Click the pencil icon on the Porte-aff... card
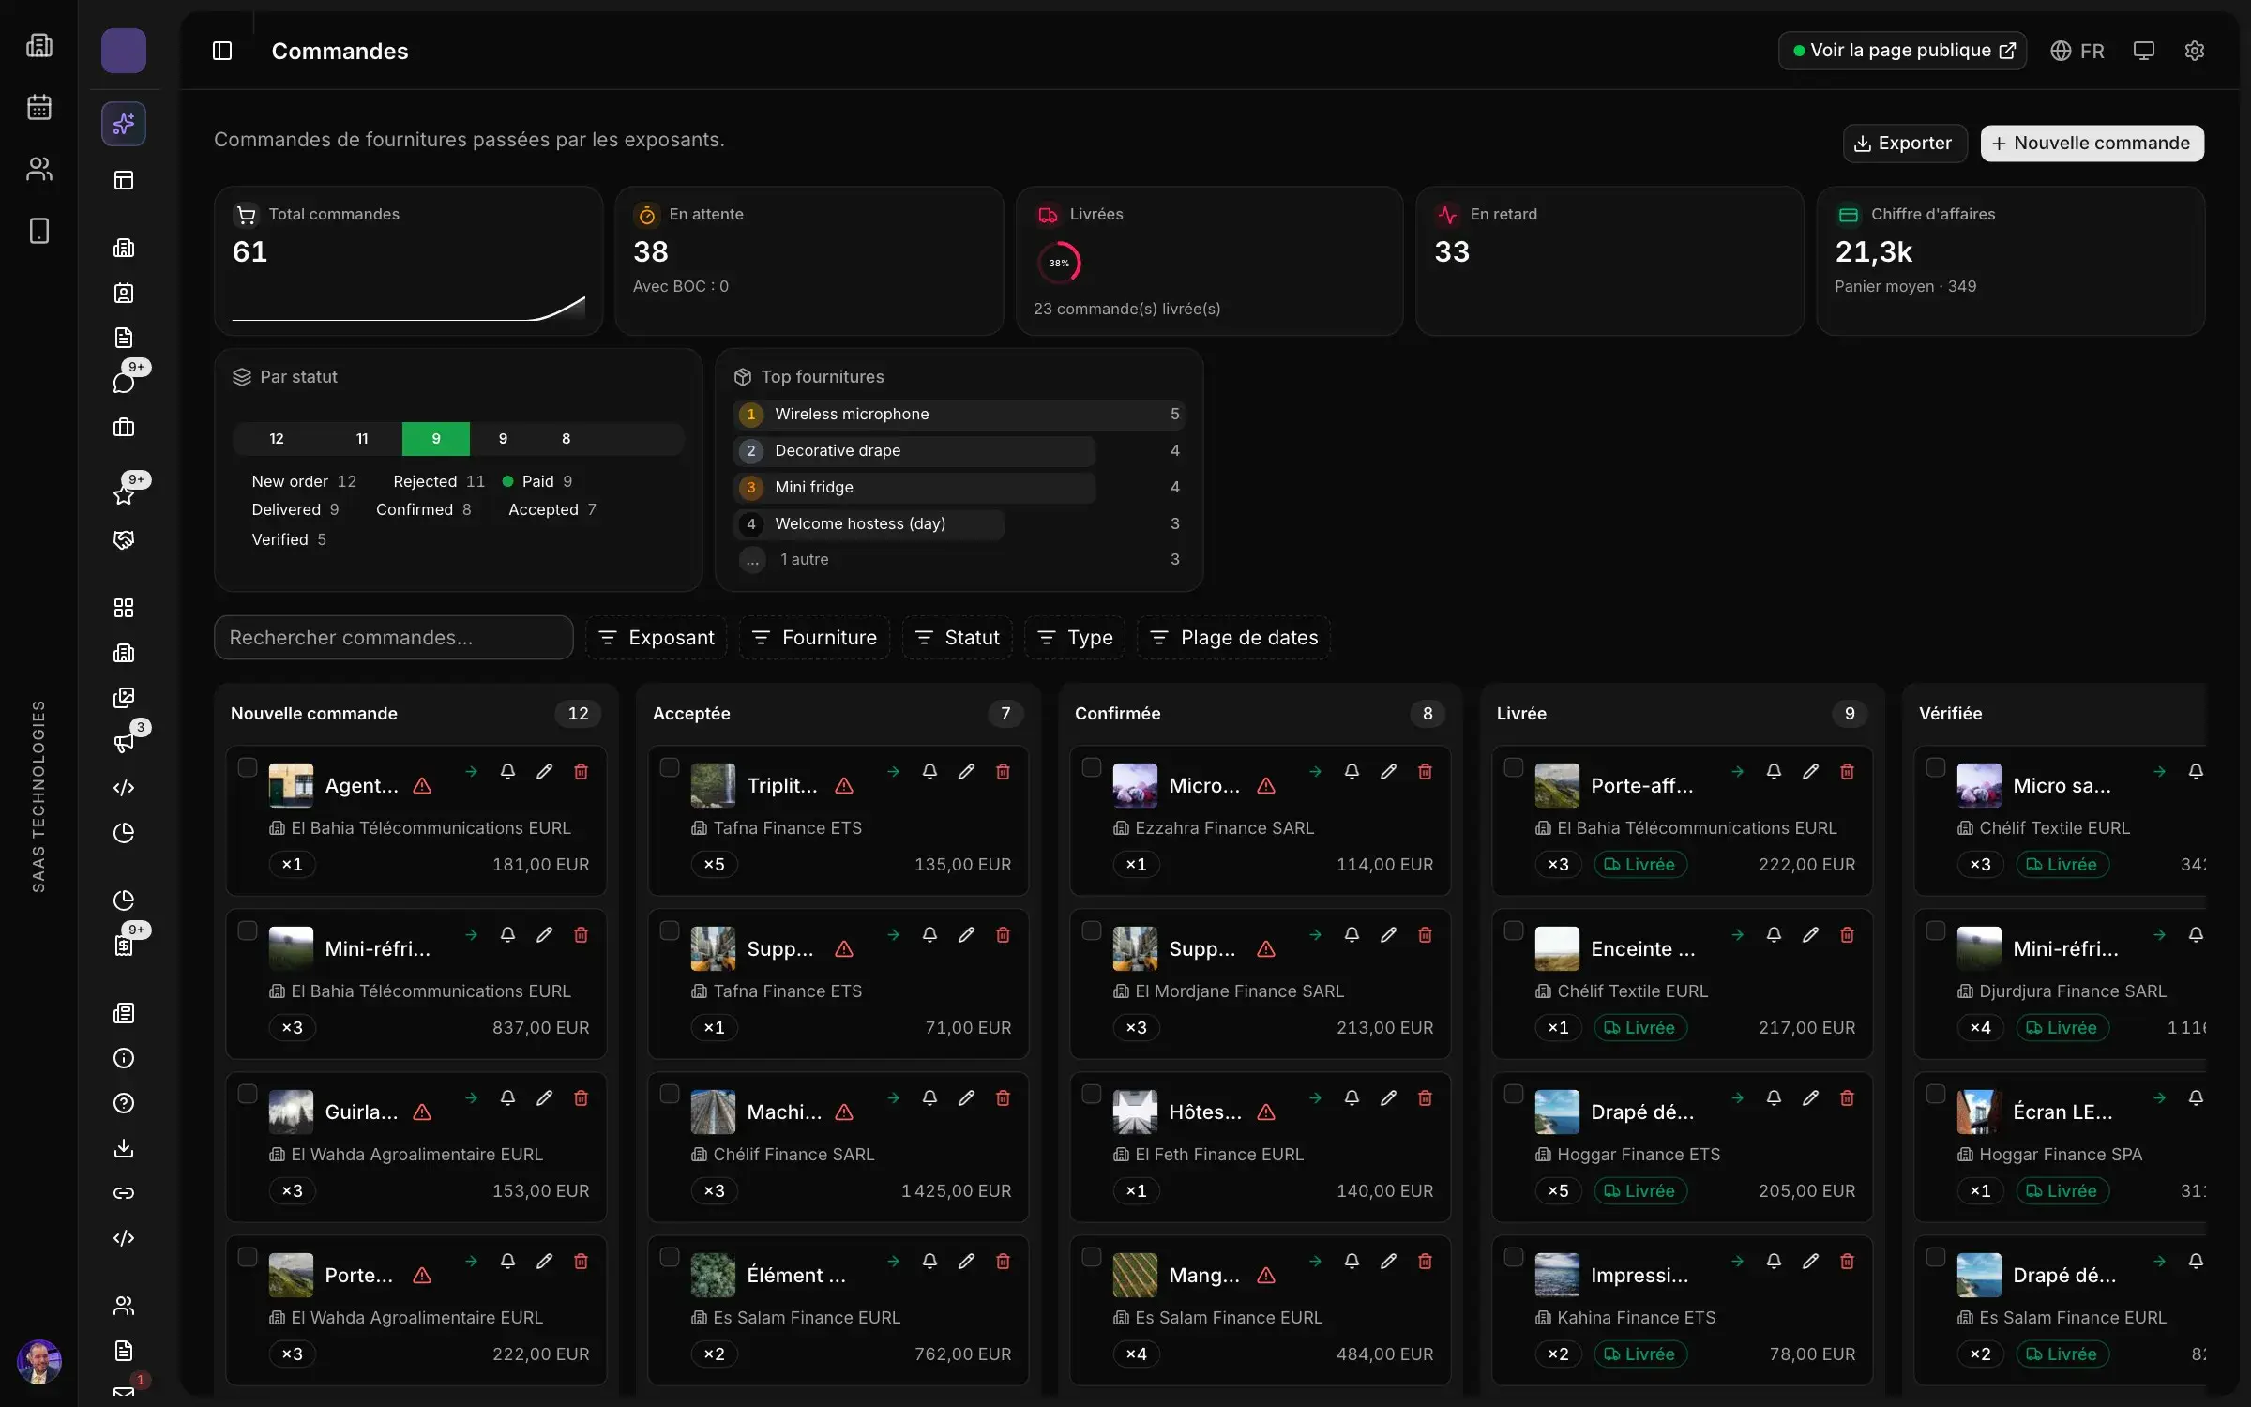 [1810, 771]
